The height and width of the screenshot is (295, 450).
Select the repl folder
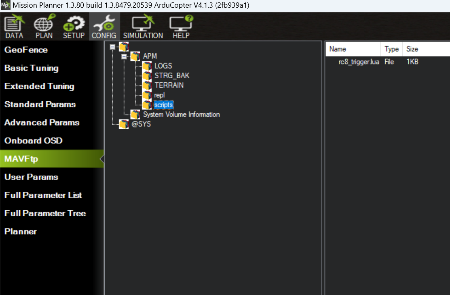coord(159,95)
